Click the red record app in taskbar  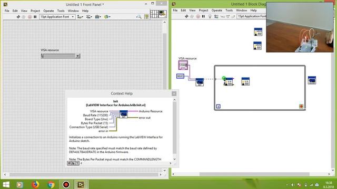point(66,184)
